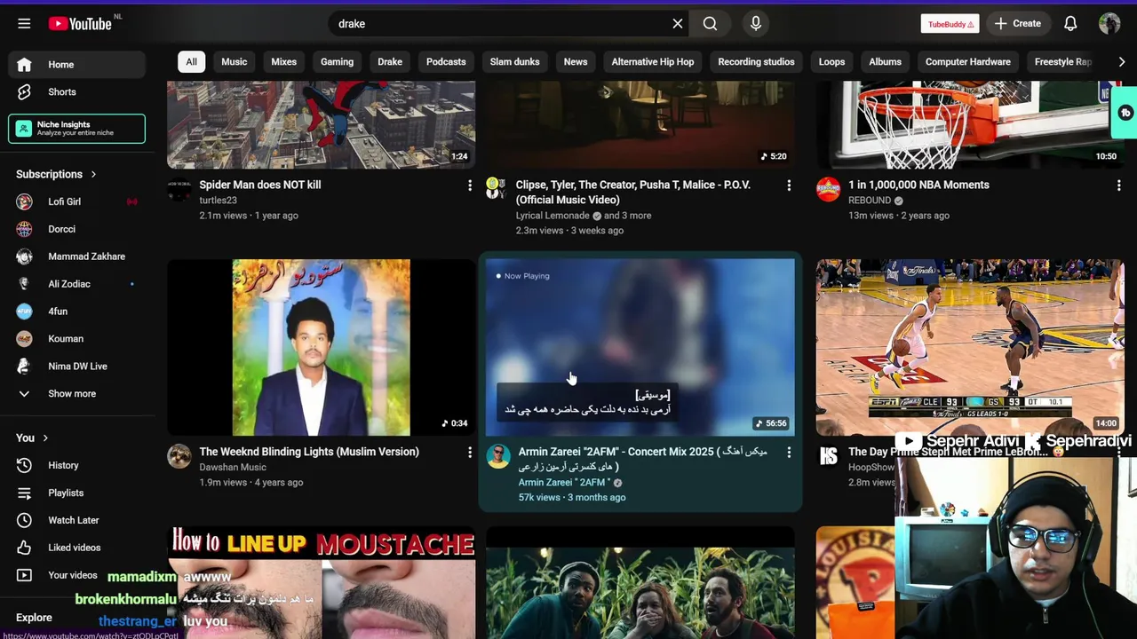The width and height of the screenshot is (1137, 639).
Task: Open the Armin Zareei Concert Mix thumbnail
Action: click(x=640, y=347)
